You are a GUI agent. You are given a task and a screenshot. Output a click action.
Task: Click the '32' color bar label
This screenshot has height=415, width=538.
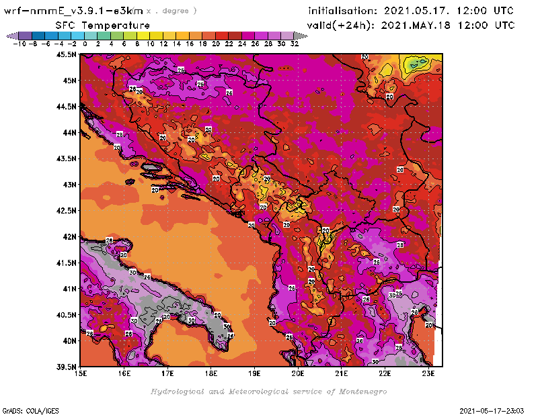click(x=295, y=44)
